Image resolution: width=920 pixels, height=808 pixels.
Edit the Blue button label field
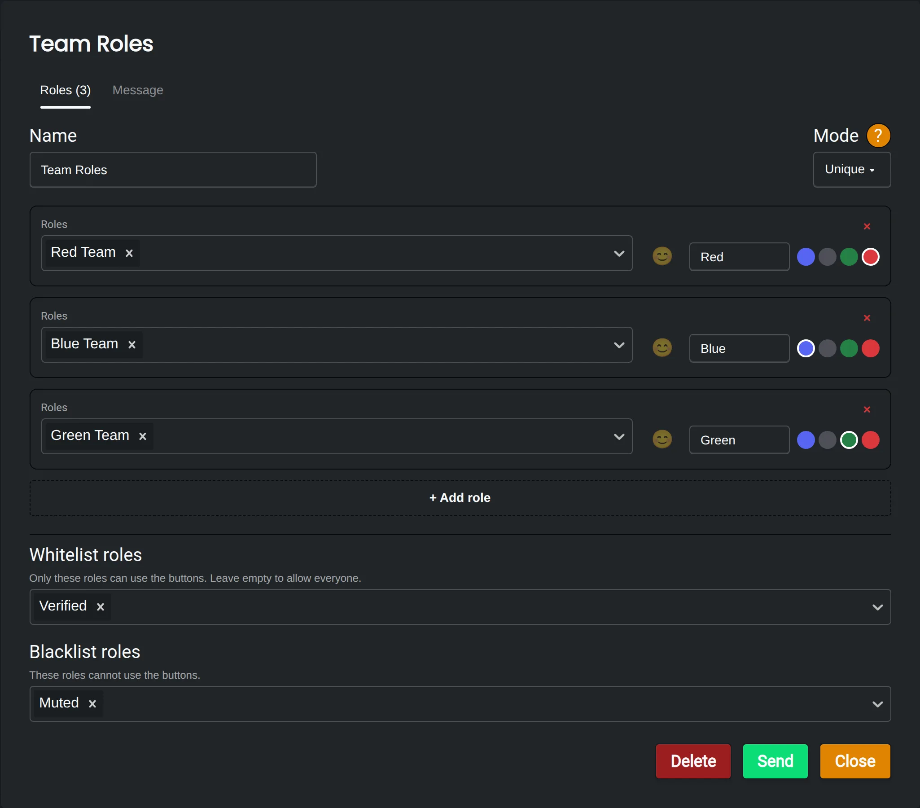coord(739,348)
